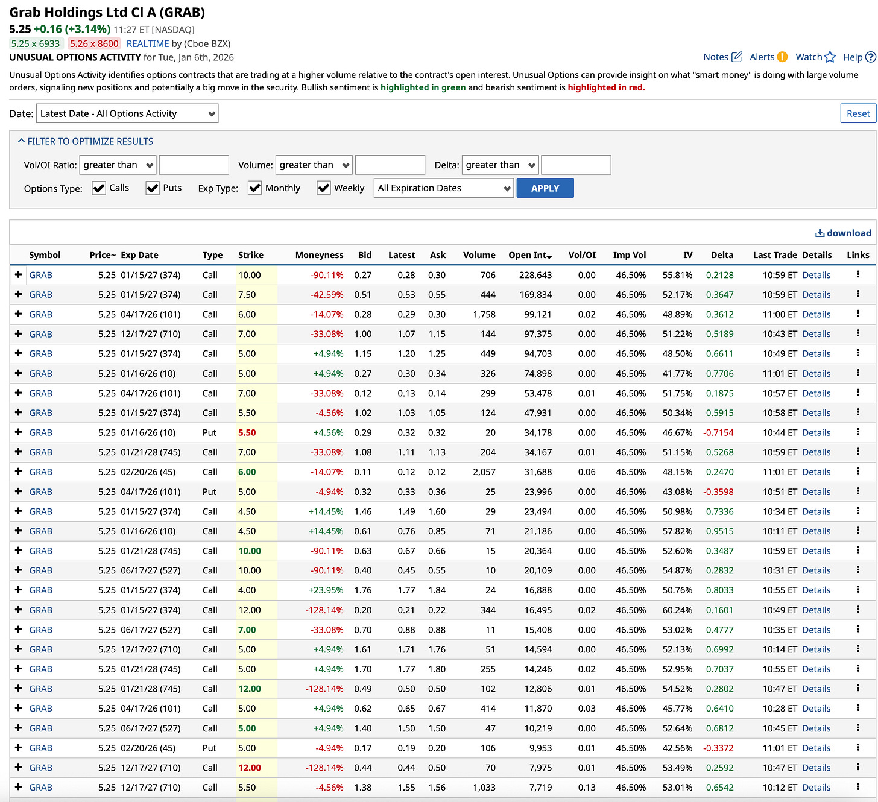Collapse the Filter to Optimize Results section
The width and height of the screenshot is (878, 802).
coord(86,141)
